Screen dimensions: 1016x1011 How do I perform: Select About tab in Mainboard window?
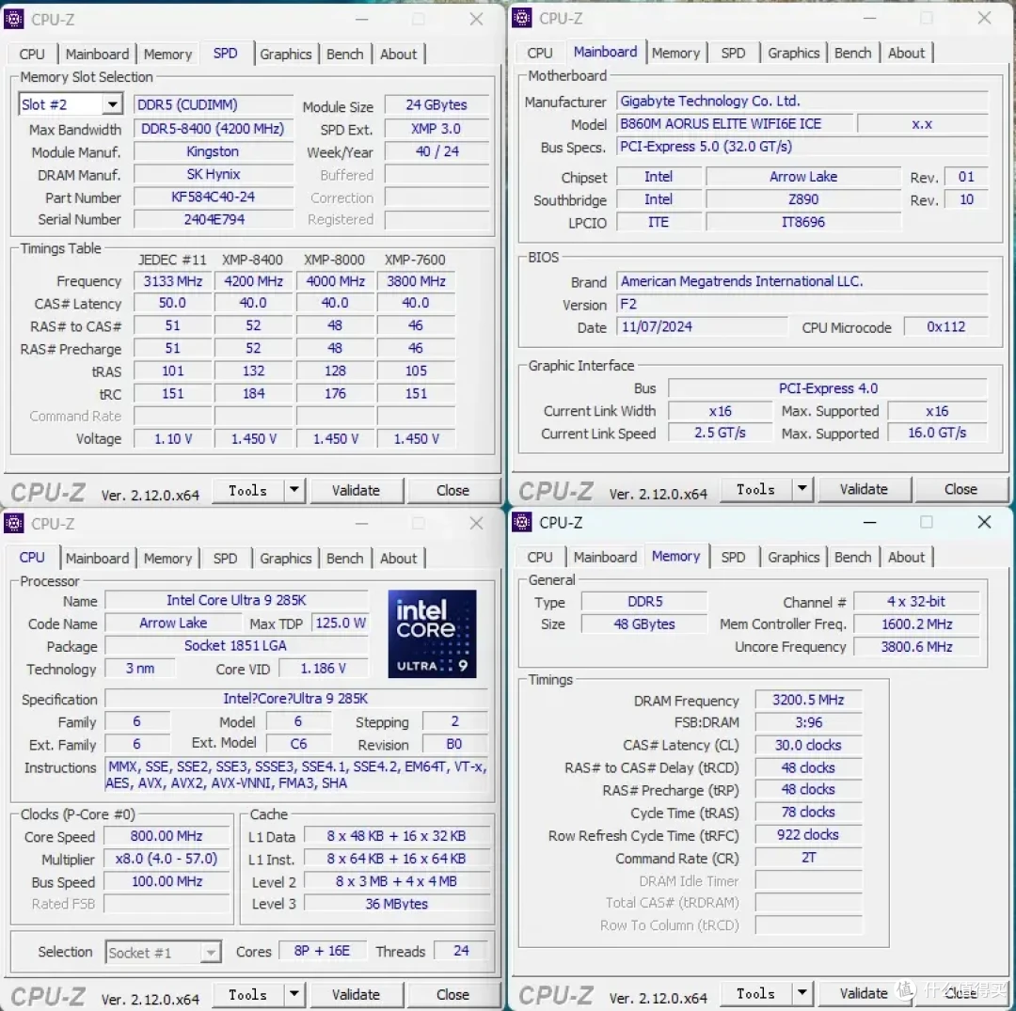(907, 53)
